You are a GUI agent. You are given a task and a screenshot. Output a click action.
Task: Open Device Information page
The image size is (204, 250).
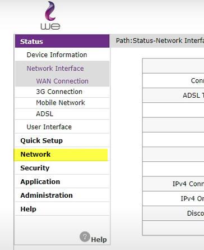click(57, 55)
